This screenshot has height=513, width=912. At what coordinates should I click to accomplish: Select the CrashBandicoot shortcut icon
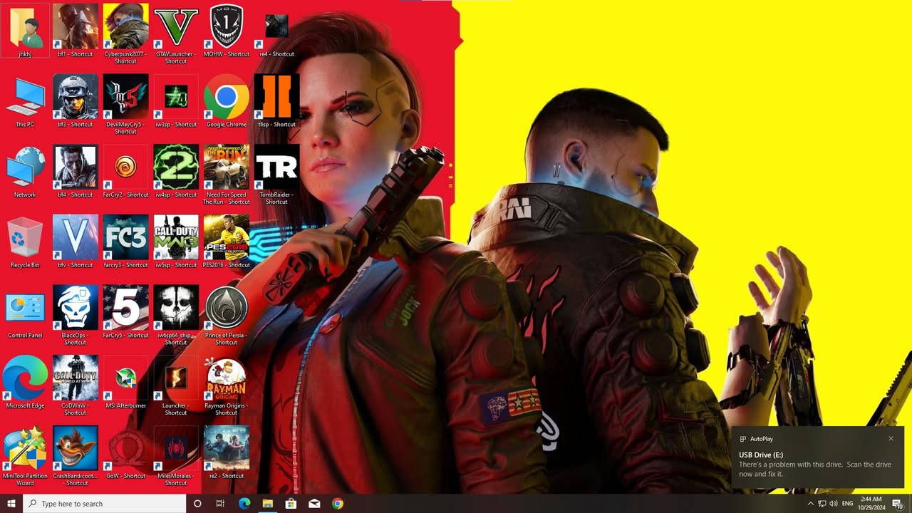click(x=76, y=457)
